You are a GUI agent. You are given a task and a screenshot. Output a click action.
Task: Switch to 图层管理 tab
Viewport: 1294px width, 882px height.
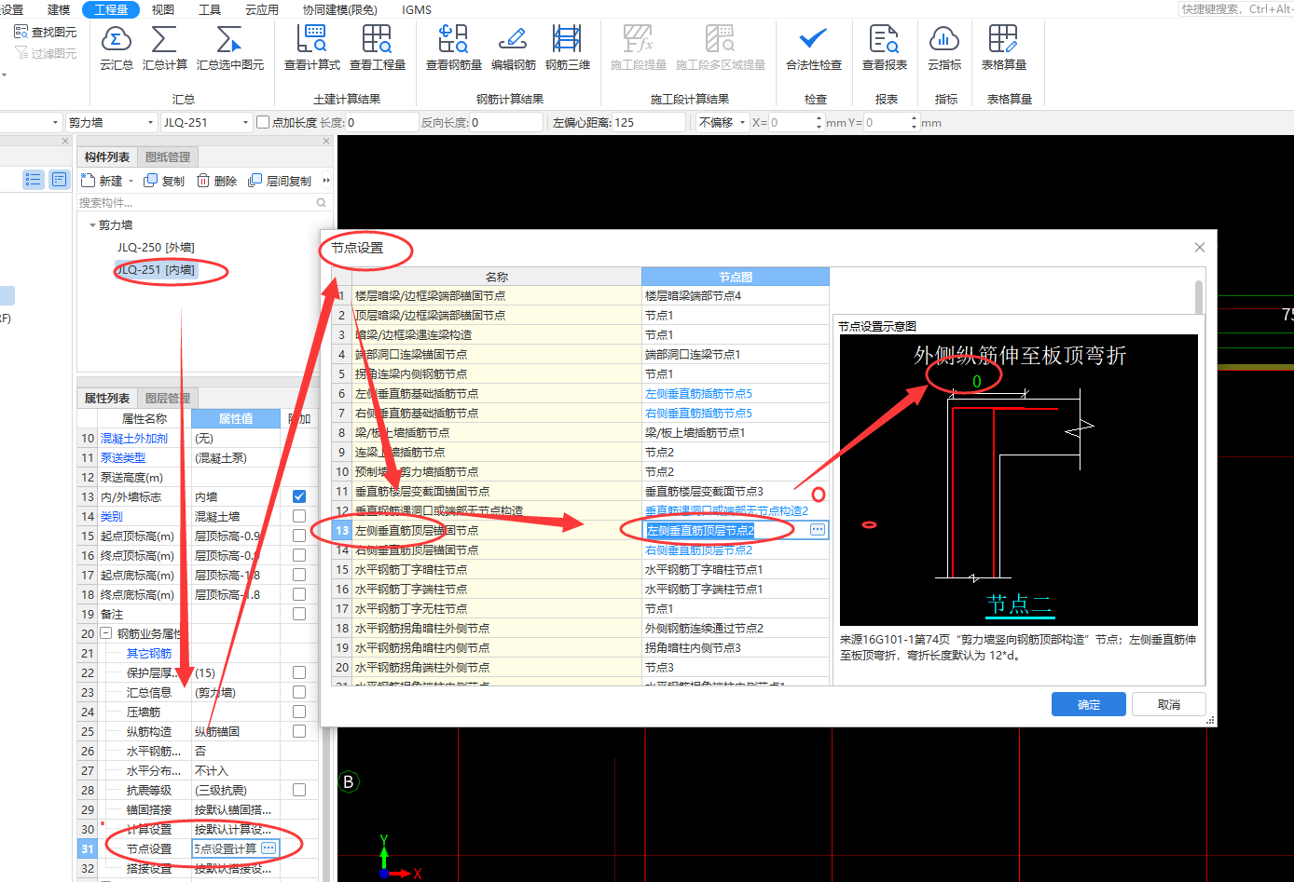click(168, 398)
